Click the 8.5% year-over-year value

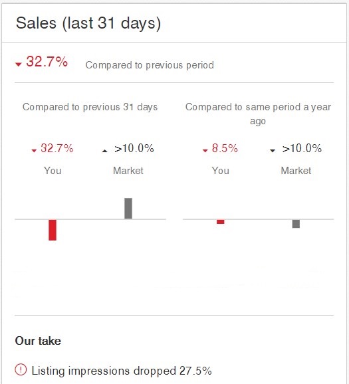point(225,148)
